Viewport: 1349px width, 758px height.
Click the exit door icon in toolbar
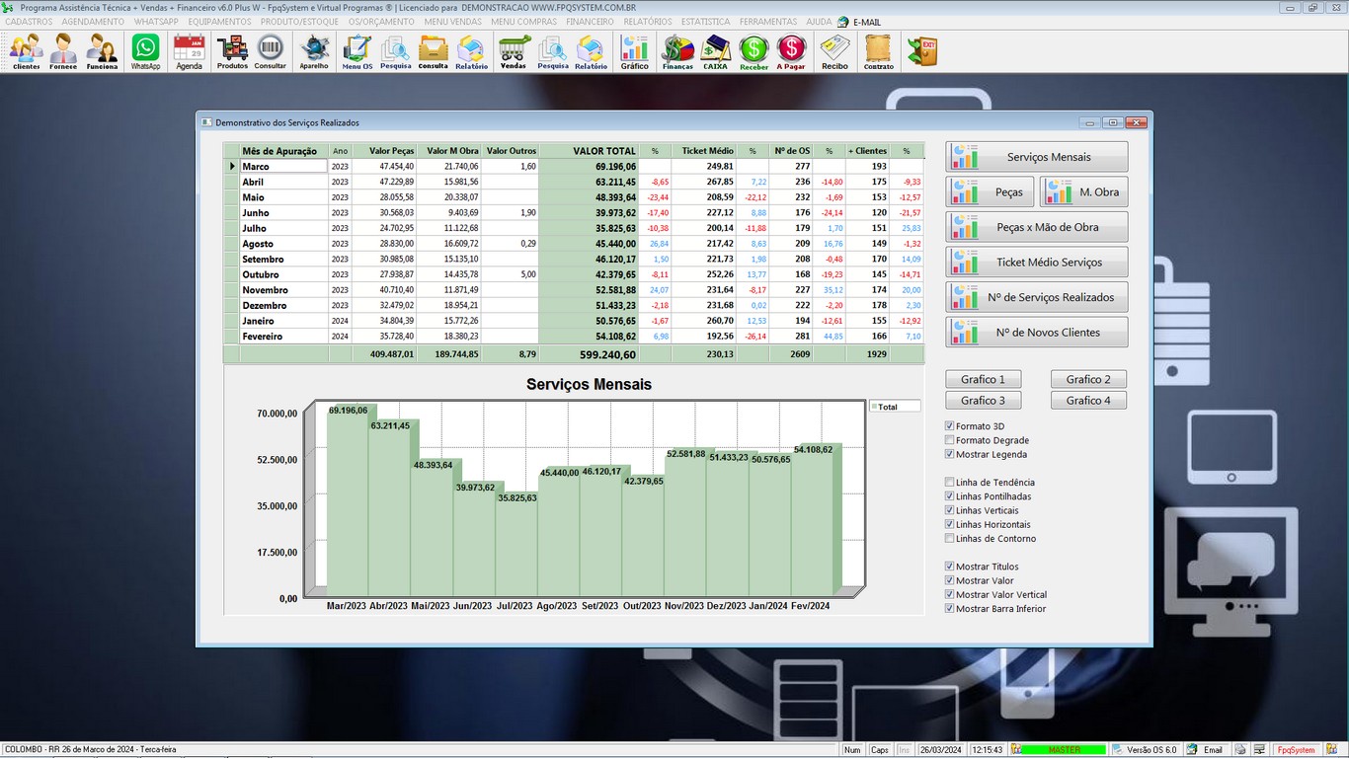pyautogui.click(x=922, y=51)
